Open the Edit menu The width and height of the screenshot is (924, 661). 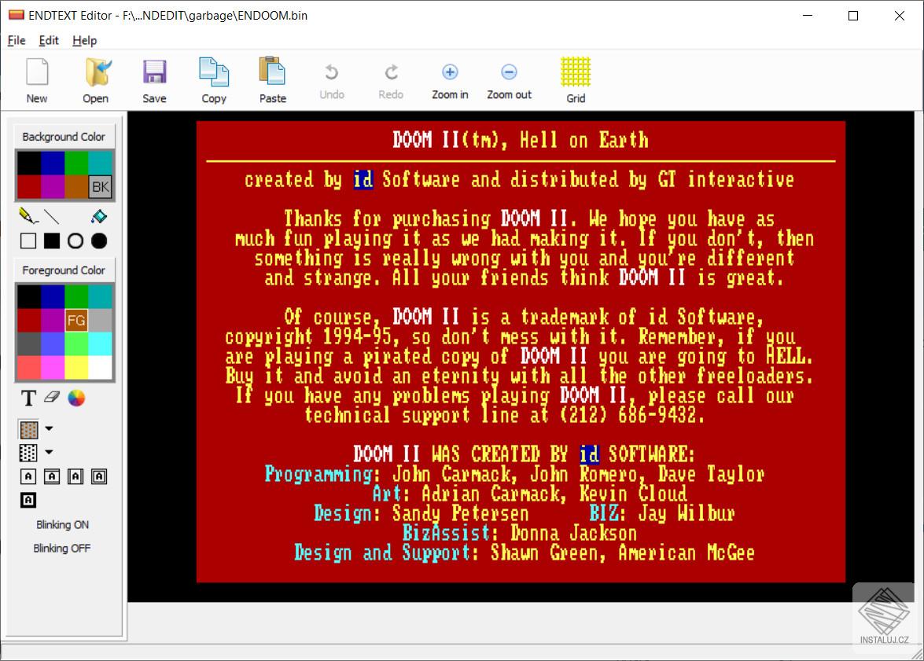[49, 41]
